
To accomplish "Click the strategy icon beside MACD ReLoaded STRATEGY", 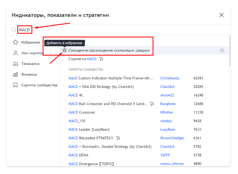I will coord(118,138).
